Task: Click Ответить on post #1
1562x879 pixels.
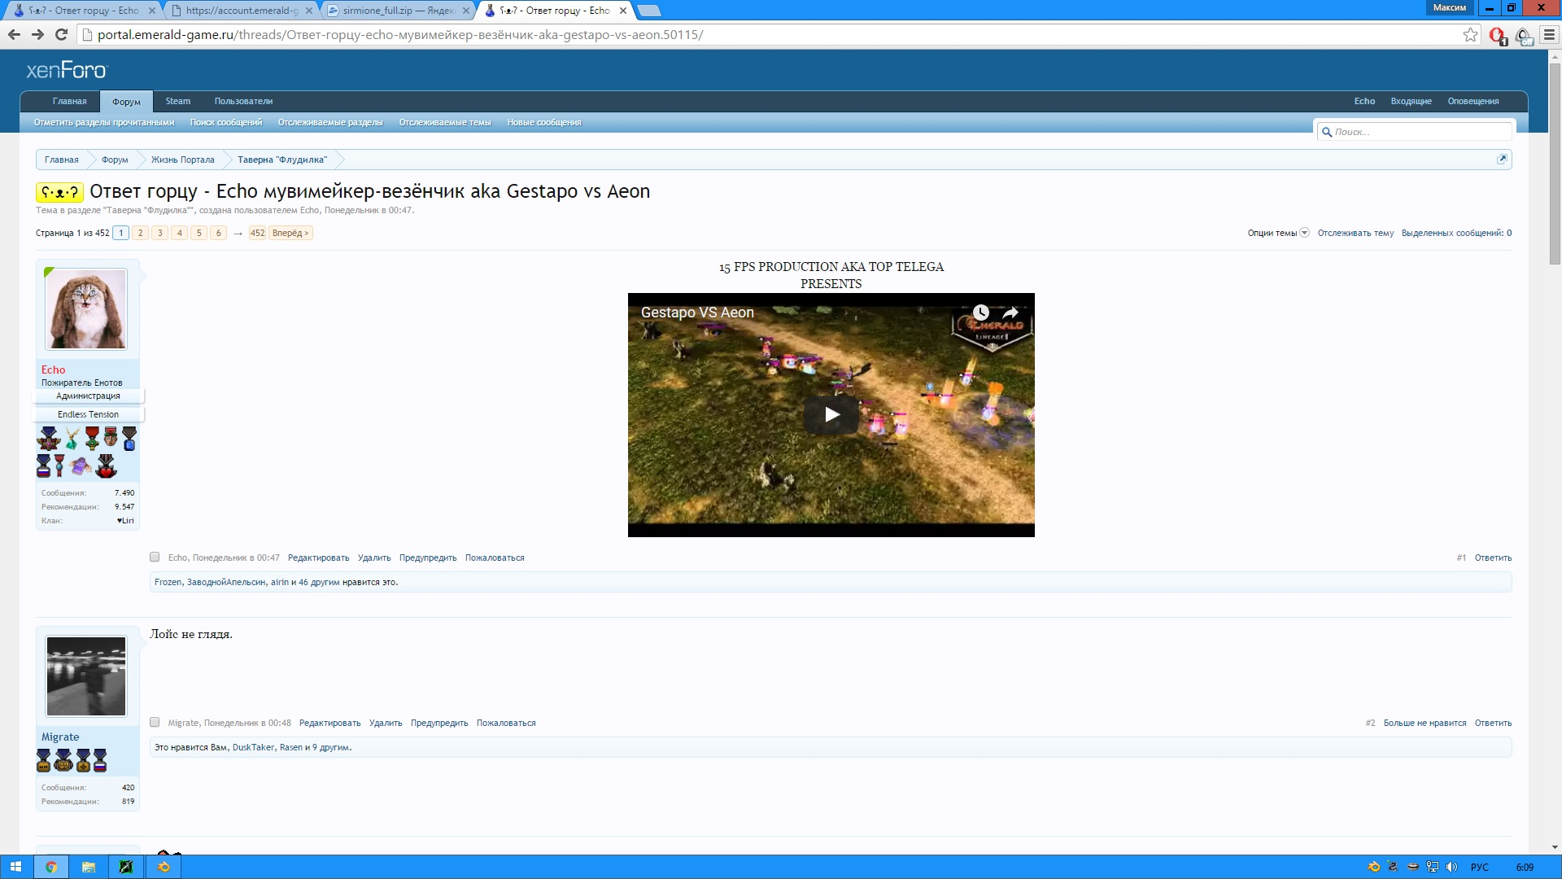Action: [x=1493, y=558]
